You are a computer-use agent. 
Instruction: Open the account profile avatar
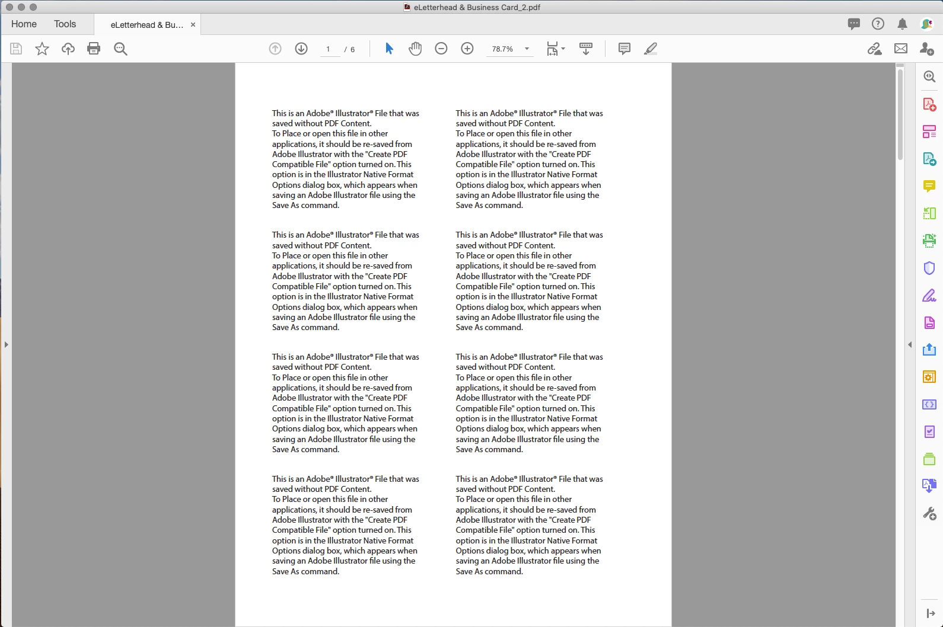(x=926, y=24)
